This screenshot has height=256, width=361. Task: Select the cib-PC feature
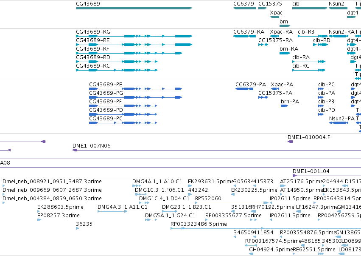tap(321, 89)
